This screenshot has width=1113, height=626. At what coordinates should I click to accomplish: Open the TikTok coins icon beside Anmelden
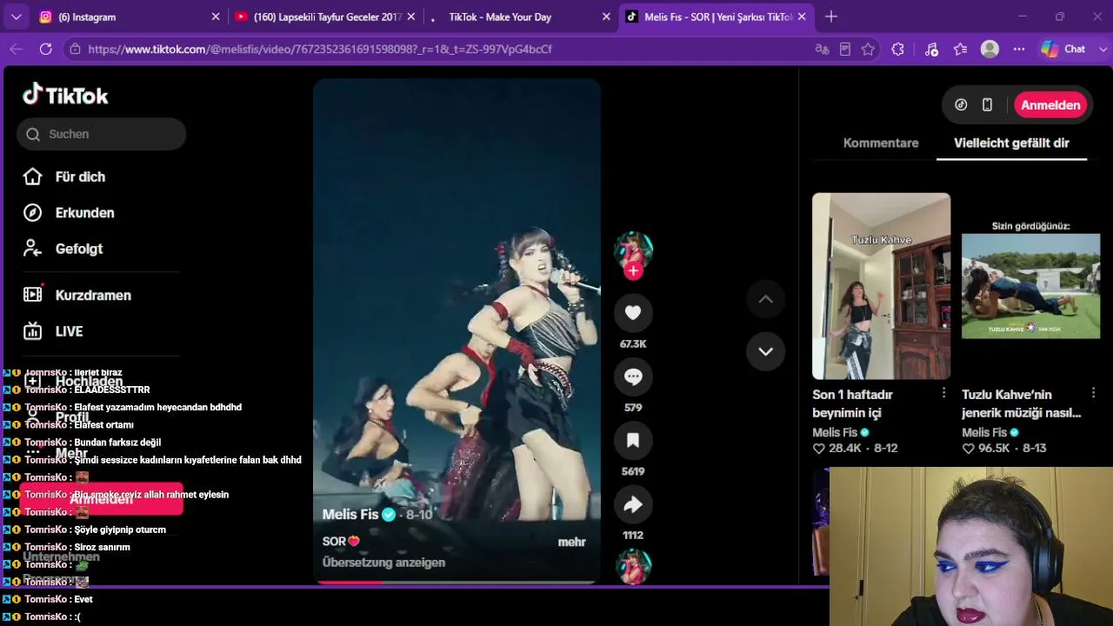pyautogui.click(x=961, y=105)
